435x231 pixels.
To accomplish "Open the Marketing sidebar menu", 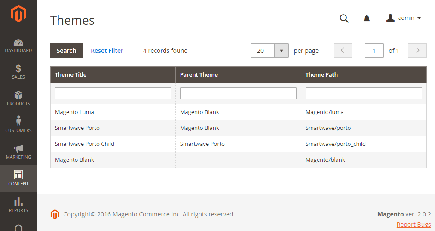I will tap(18, 152).
